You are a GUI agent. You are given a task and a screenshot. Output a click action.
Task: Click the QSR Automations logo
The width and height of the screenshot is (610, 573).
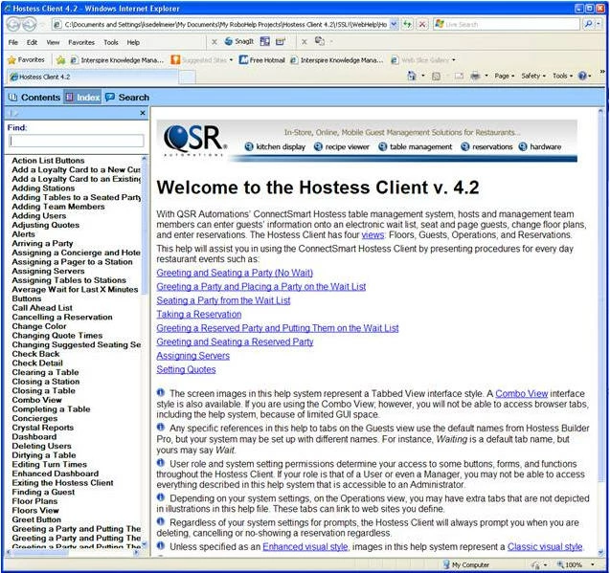coord(195,139)
